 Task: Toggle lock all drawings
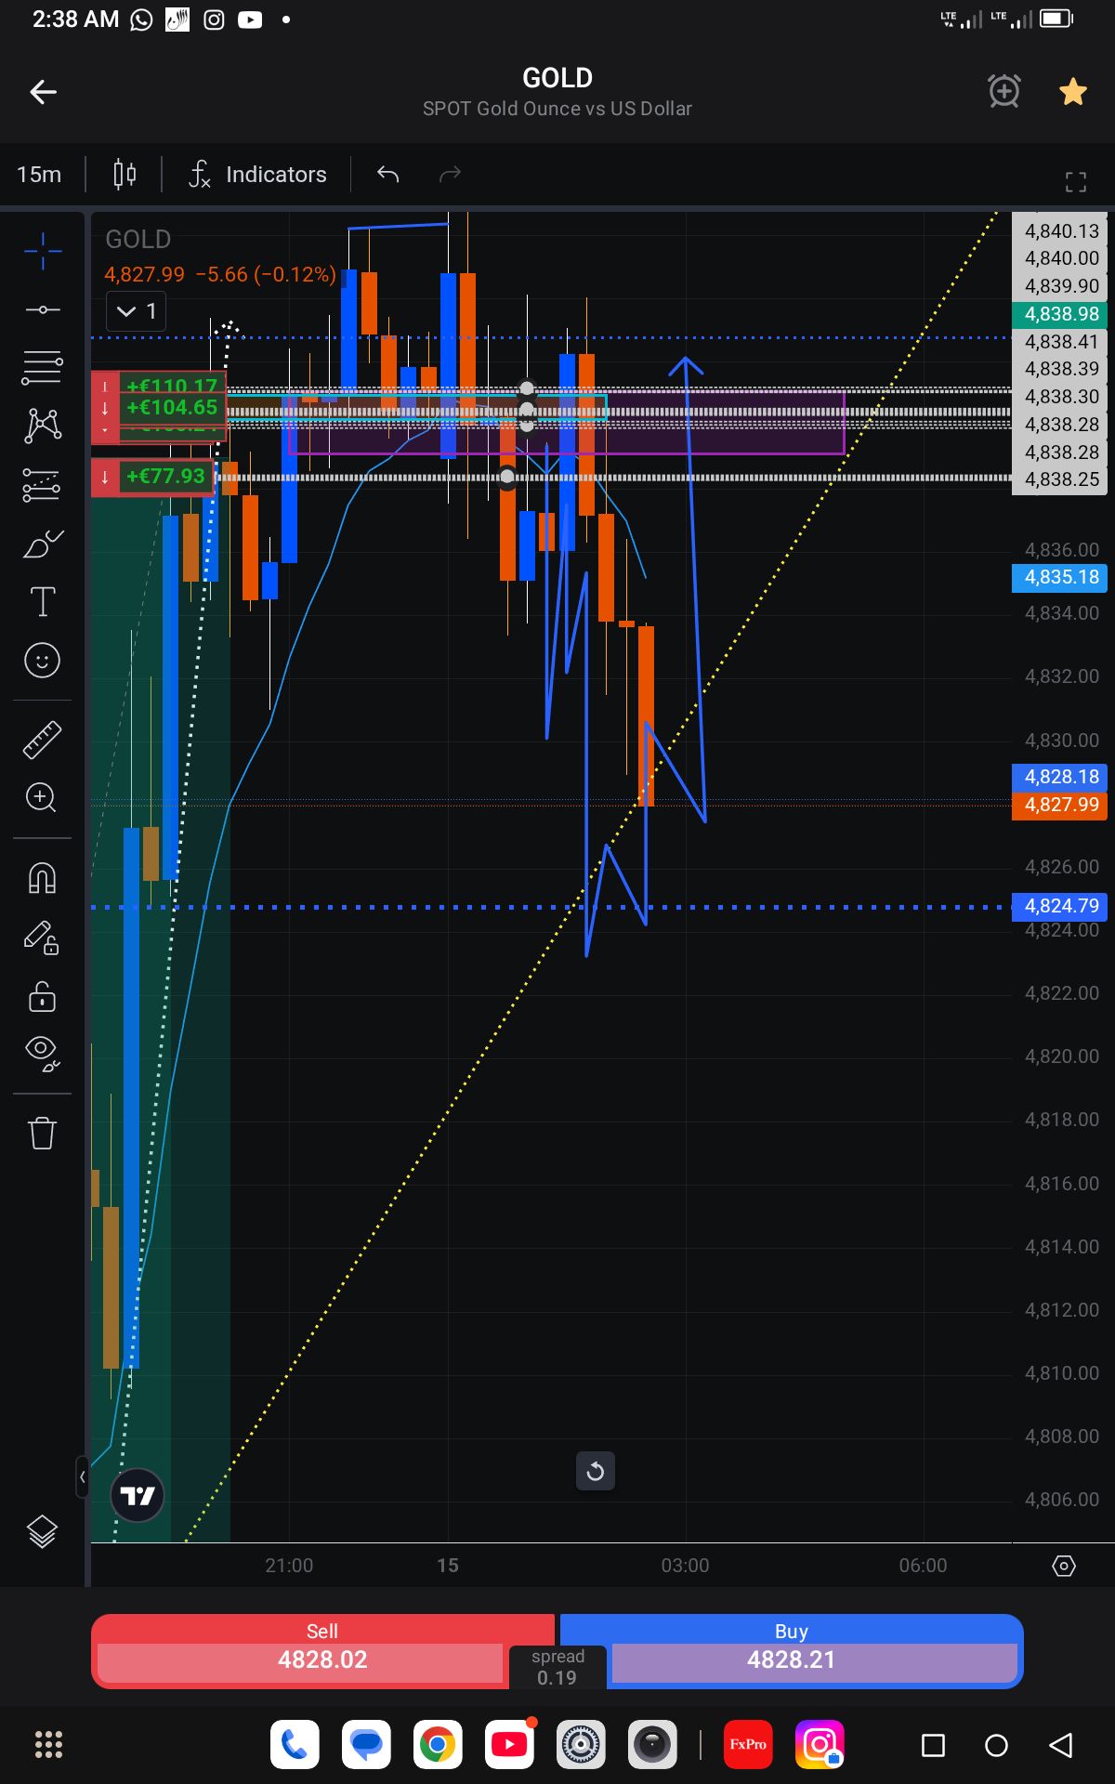pos(43,996)
